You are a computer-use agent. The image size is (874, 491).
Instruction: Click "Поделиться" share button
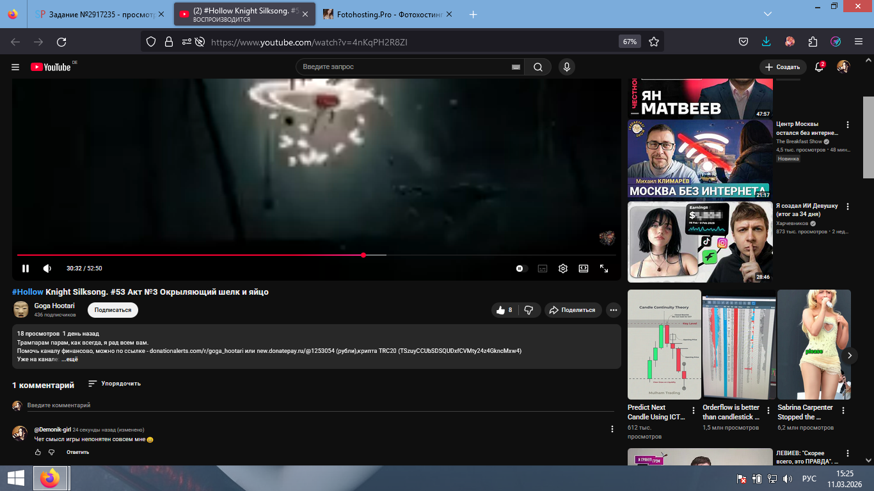pyautogui.click(x=573, y=310)
